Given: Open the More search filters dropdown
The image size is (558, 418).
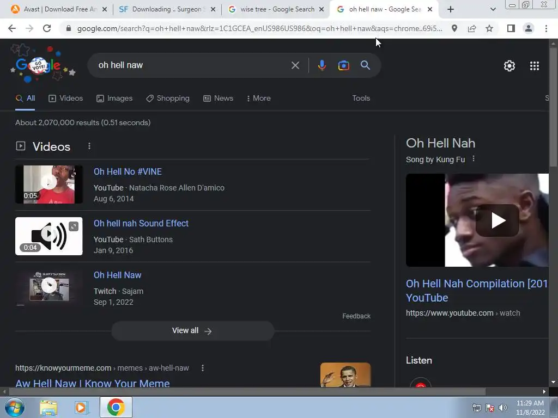Looking at the screenshot, I should 259,98.
